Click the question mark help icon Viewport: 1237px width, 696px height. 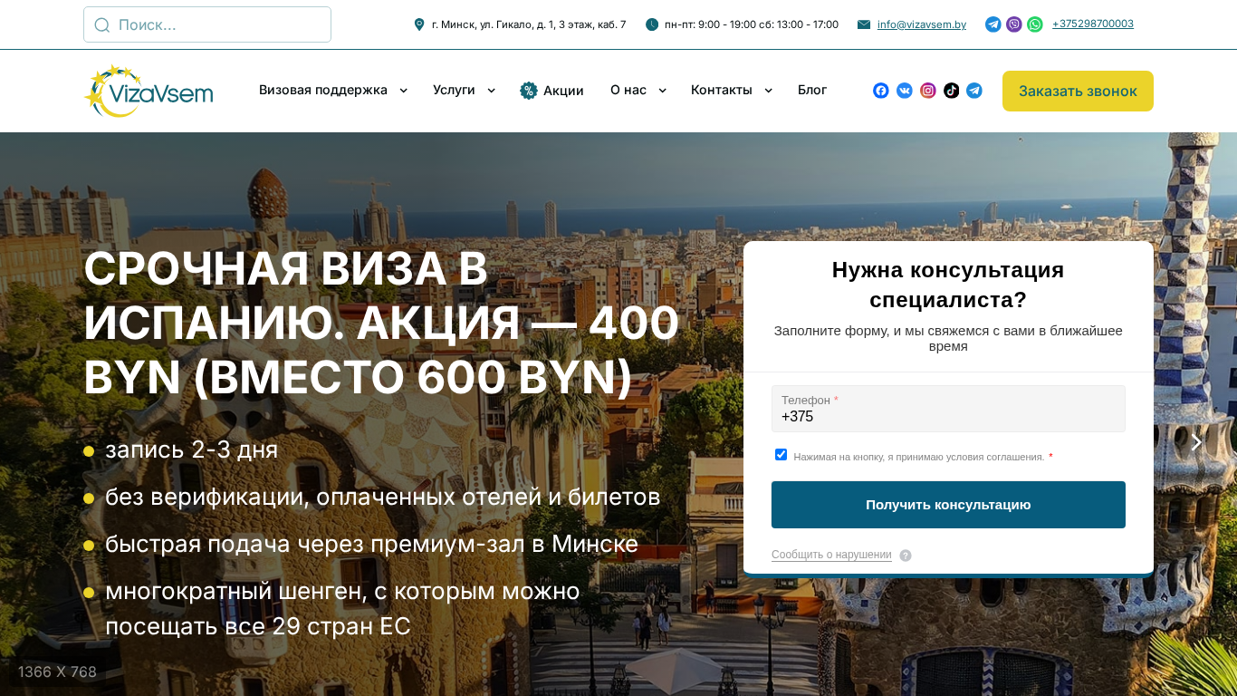click(906, 556)
